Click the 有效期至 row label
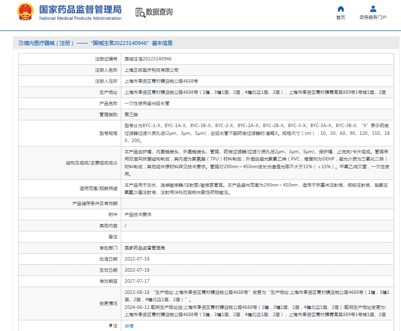This screenshot has width=401, height=331. 108,281
